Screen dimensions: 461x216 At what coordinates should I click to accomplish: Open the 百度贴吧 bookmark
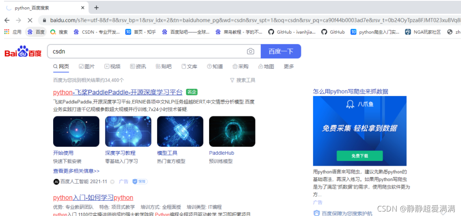pos(186,32)
